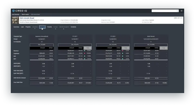Click the lock icon under Valuation

[35, 29]
